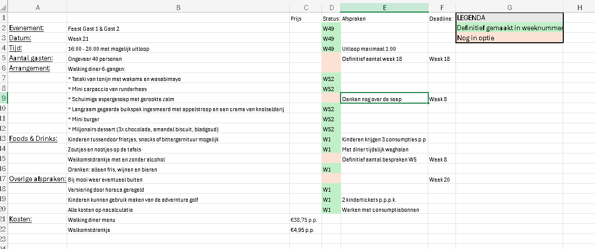Select 'Denken nog over de soep' cell
Screen dimensions: 595x249
point(384,99)
